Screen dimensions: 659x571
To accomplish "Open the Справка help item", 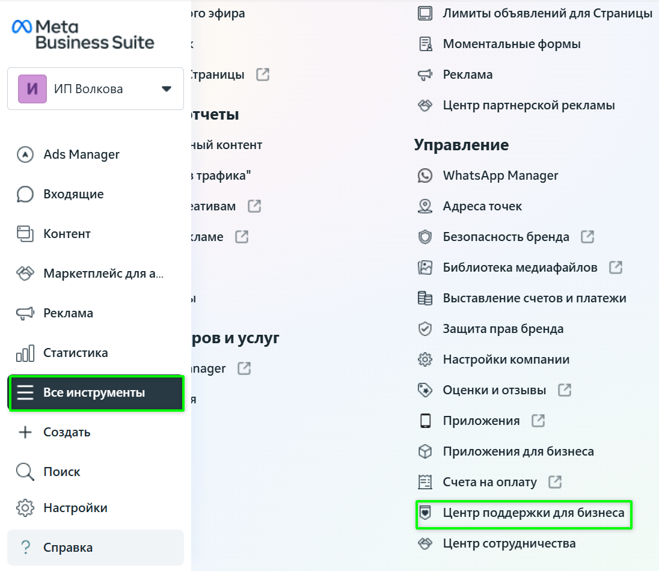I will tap(67, 548).
